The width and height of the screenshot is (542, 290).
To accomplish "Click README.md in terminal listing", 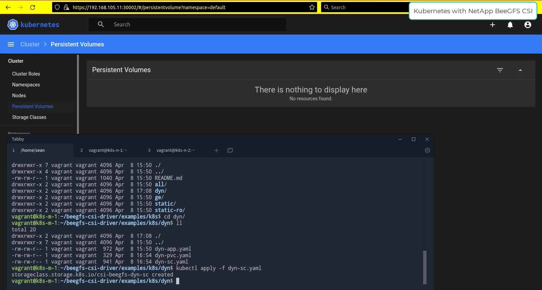I will click(x=168, y=178).
